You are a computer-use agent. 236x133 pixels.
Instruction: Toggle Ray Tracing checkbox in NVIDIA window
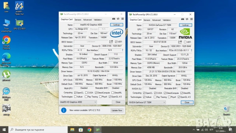155,97
